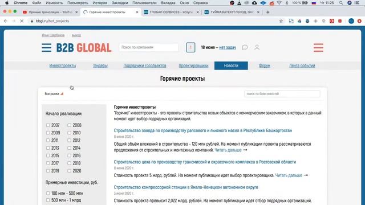Switch to the ТУЙМАЗЫТЕХУГЛЕРОД tab
Image resolution: width=365 pixels, height=205 pixels.
pyautogui.click(x=232, y=12)
